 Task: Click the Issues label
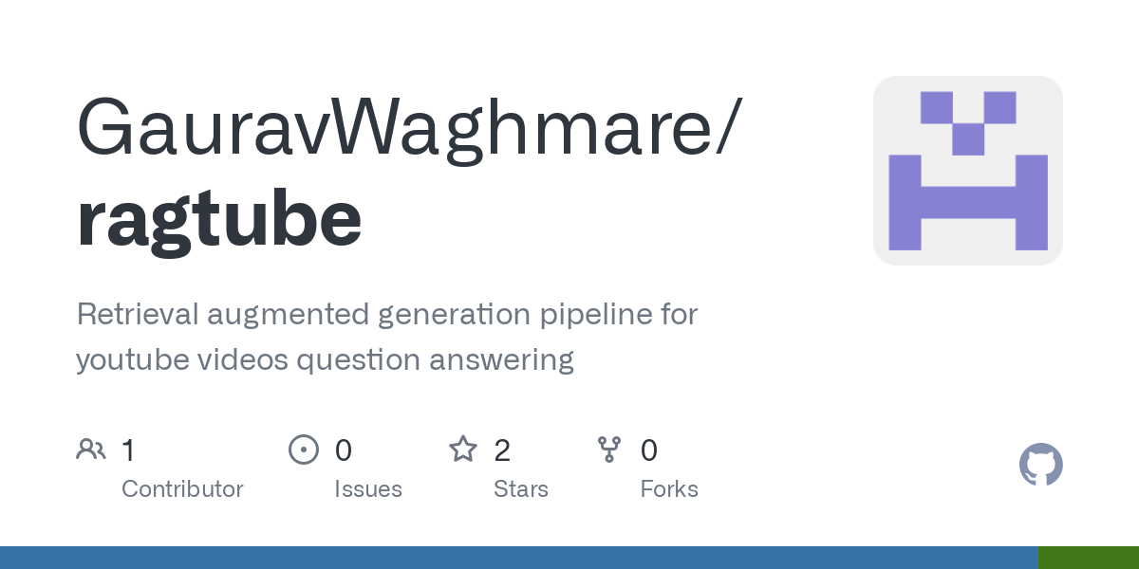click(367, 489)
